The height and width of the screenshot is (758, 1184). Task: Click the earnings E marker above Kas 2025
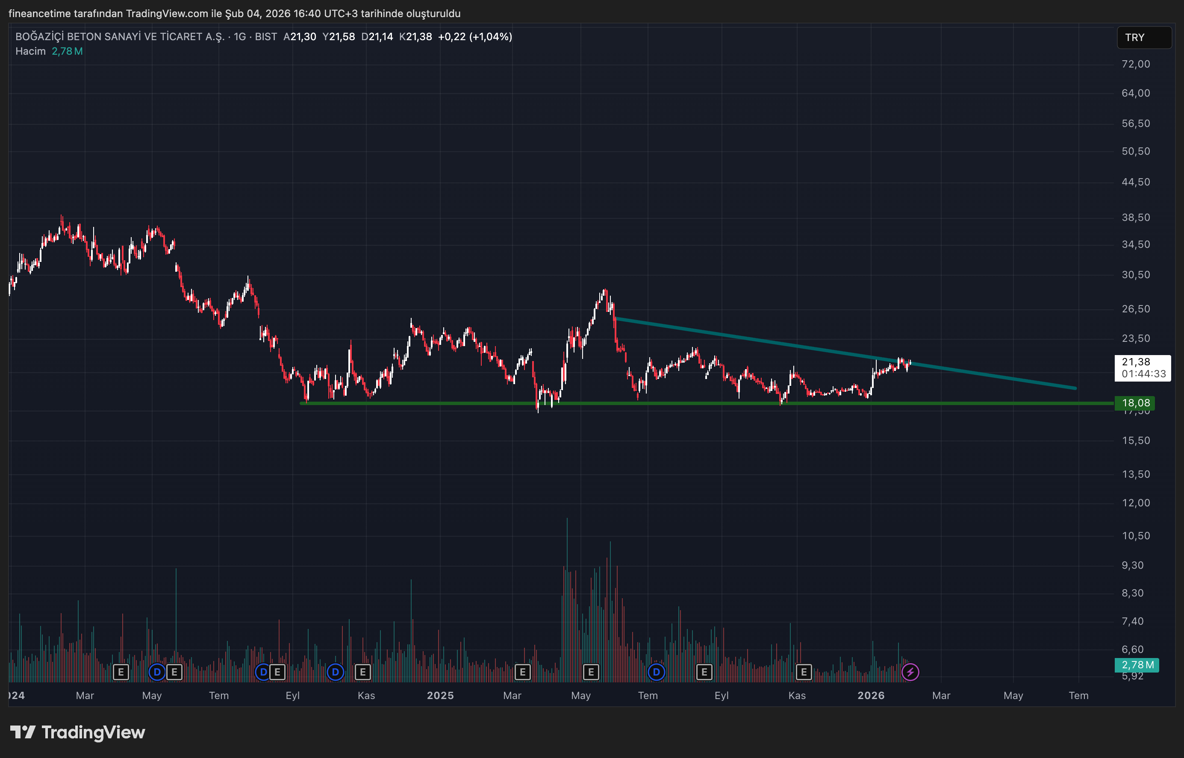804,672
